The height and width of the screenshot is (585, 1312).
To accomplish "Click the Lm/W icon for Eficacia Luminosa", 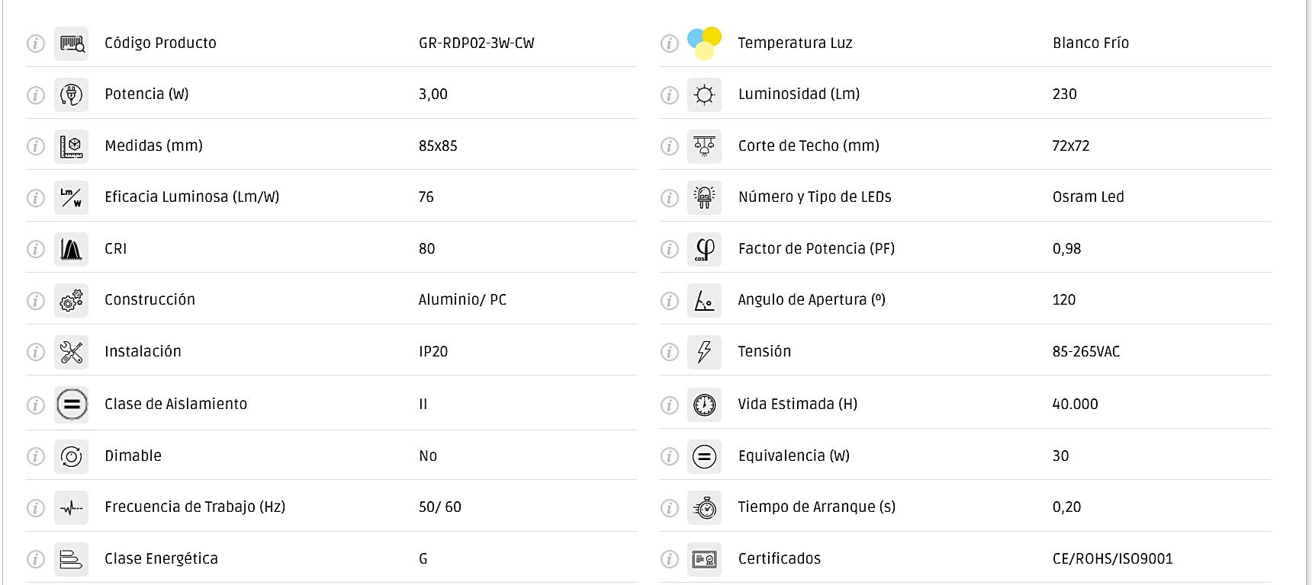I will click(72, 197).
